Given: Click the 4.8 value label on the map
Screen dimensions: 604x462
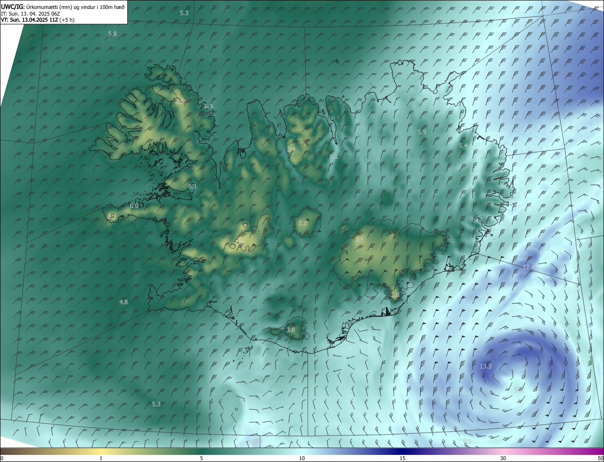Looking at the screenshot, I should pos(123,302).
